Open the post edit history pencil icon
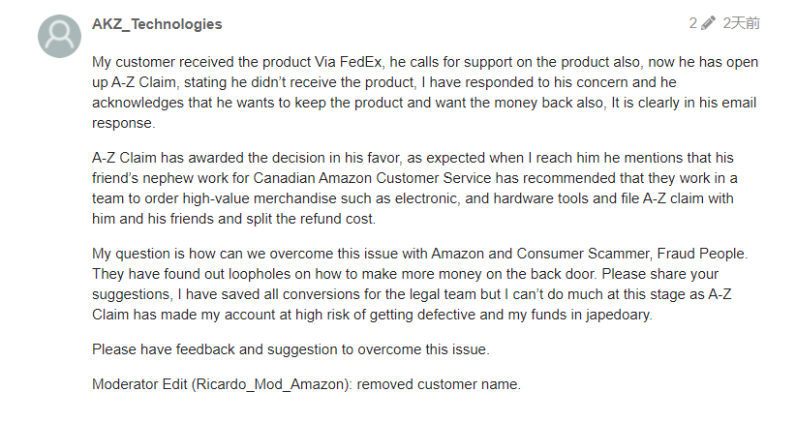This screenshot has height=423, width=796. click(x=709, y=23)
